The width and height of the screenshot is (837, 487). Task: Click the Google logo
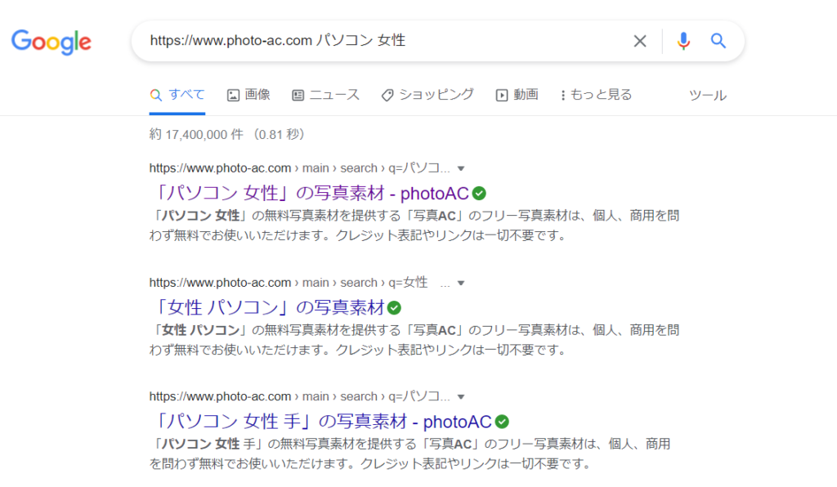point(51,42)
